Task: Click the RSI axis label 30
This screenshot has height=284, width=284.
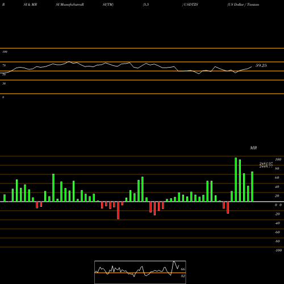Action: pyautogui.click(x=4, y=83)
